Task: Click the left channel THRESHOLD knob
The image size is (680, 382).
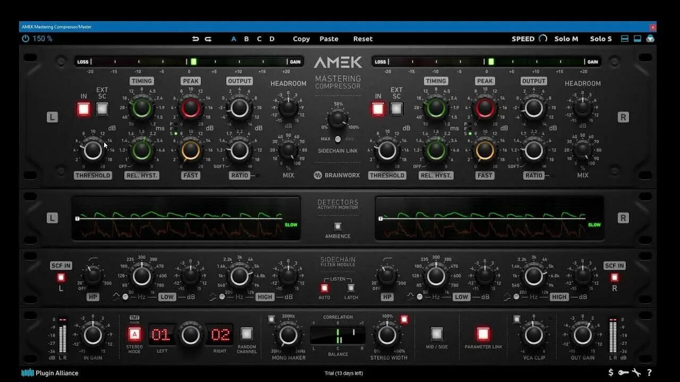Action: pyautogui.click(x=93, y=151)
